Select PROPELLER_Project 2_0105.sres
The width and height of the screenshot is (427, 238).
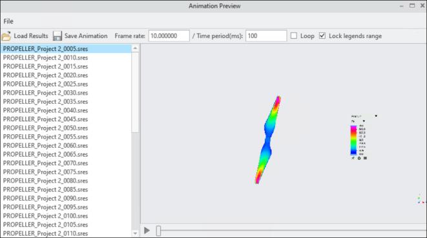coord(66,224)
